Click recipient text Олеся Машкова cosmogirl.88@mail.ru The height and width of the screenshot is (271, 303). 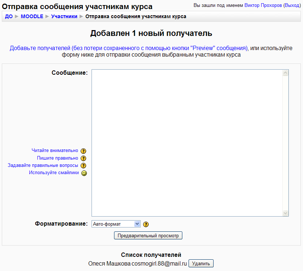pos(138,263)
